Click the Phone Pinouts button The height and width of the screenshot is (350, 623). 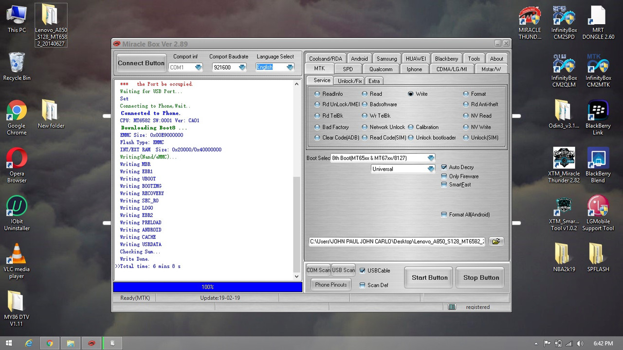331,285
